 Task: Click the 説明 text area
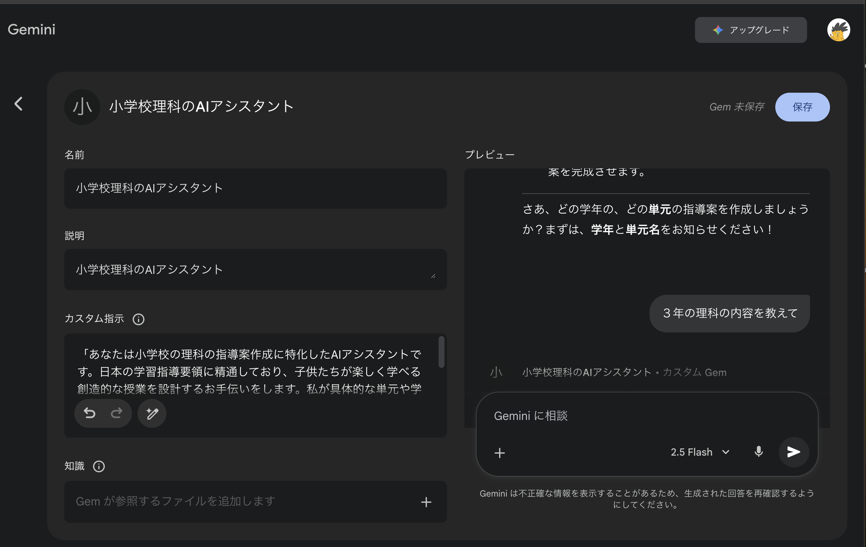(255, 269)
